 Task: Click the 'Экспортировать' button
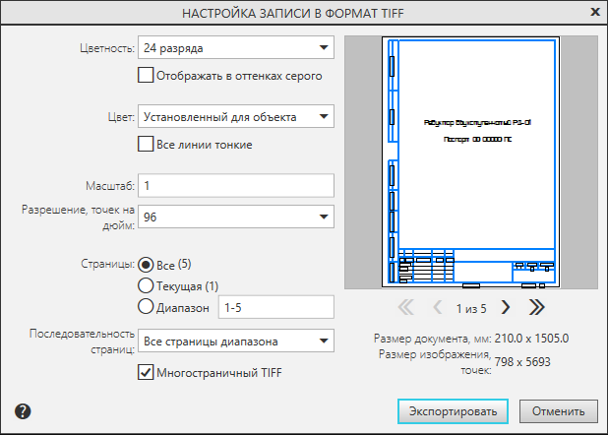pyautogui.click(x=453, y=410)
